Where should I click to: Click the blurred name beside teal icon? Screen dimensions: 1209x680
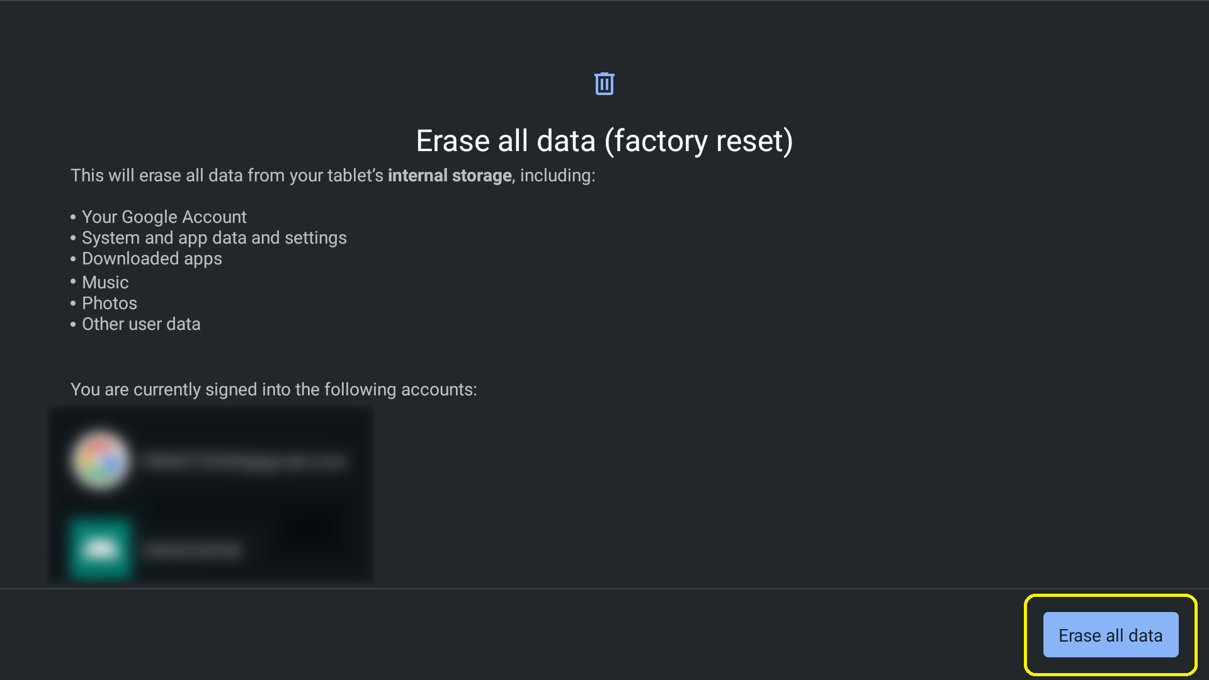click(x=193, y=550)
